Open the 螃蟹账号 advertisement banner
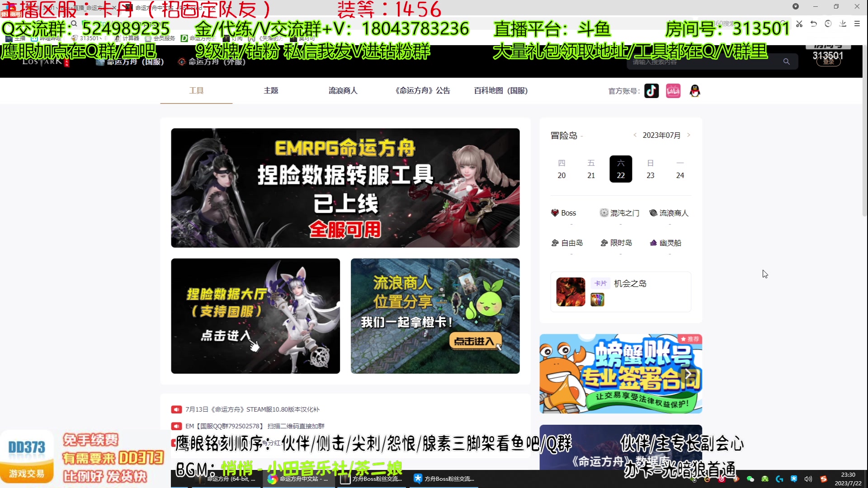 [x=620, y=374]
